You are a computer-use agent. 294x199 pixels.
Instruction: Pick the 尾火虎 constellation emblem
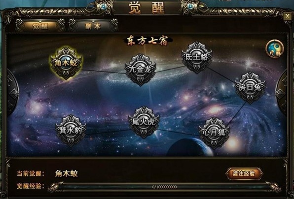144,122
